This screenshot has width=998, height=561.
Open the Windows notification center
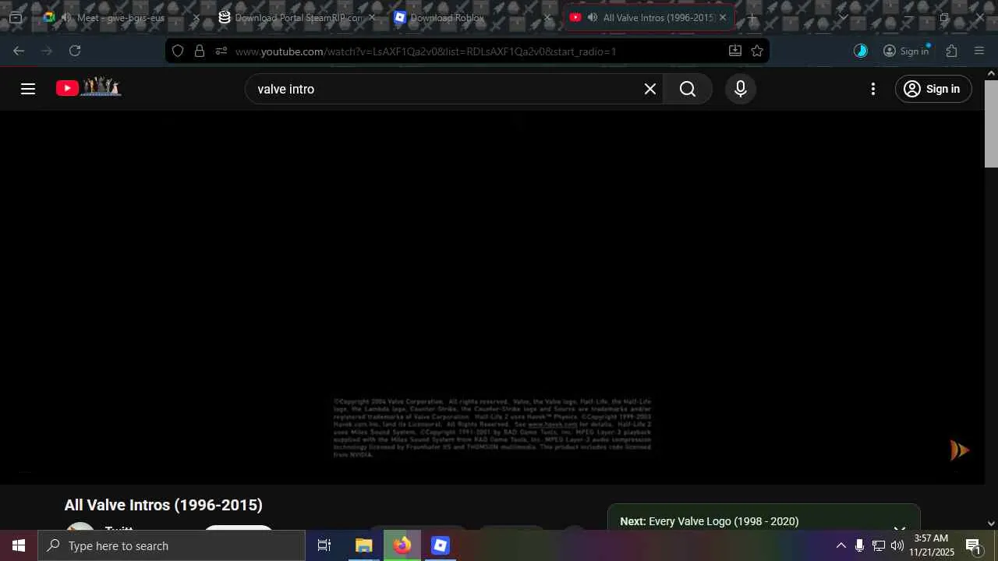pos(975,545)
